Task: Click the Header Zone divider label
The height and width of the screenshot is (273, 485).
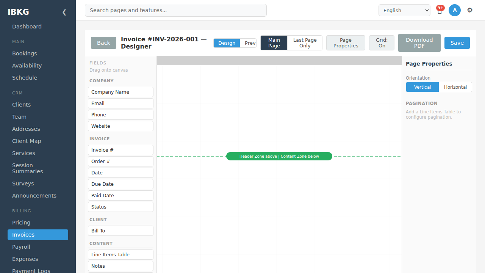Action: (279, 156)
